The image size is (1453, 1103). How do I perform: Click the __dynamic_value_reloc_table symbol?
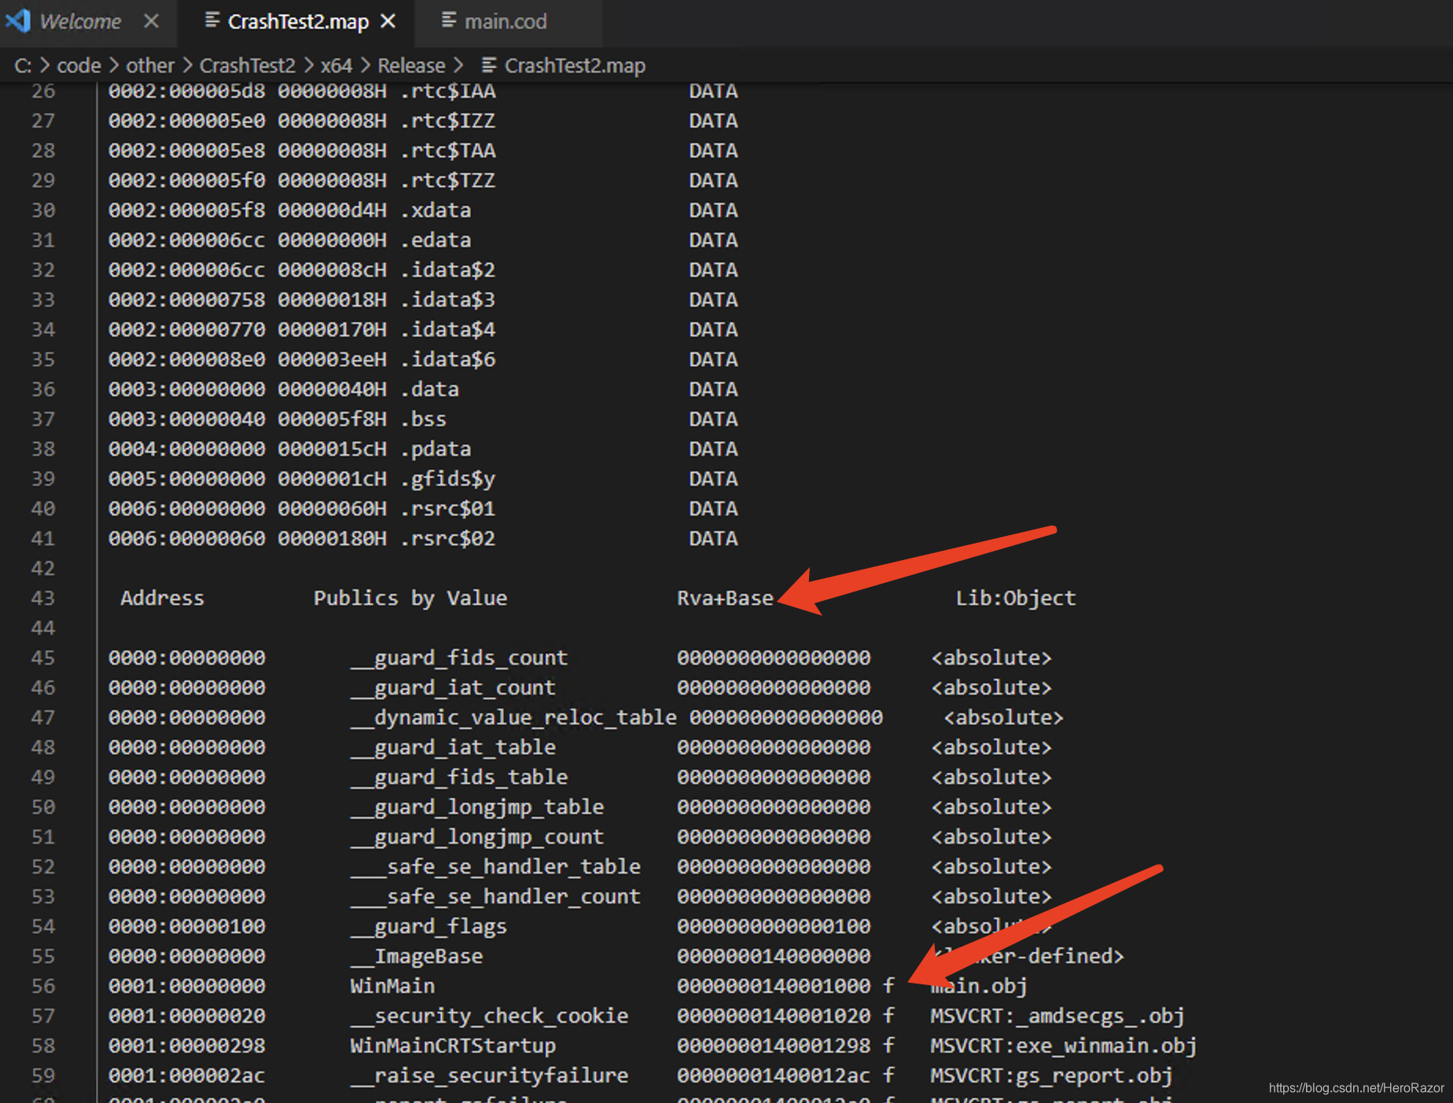pyautogui.click(x=513, y=717)
